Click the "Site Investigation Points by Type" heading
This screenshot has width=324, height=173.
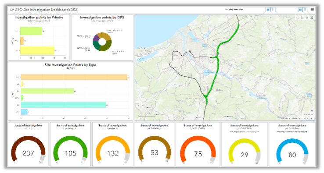click(x=70, y=65)
